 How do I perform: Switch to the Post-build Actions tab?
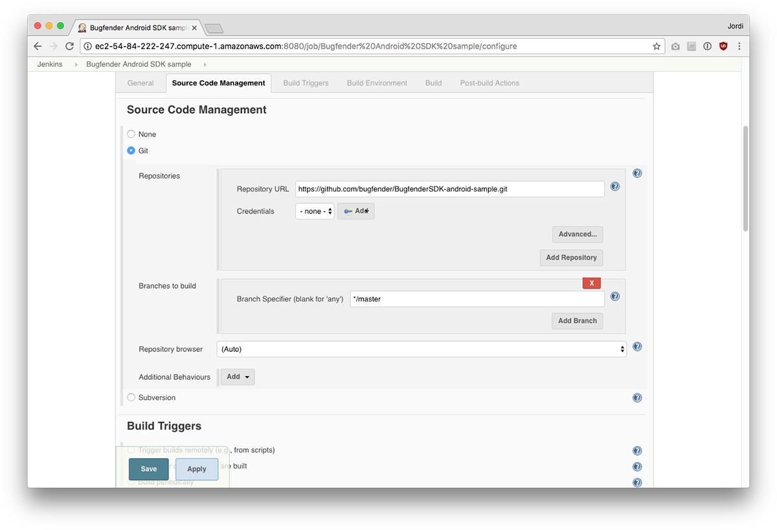click(490, 83)
